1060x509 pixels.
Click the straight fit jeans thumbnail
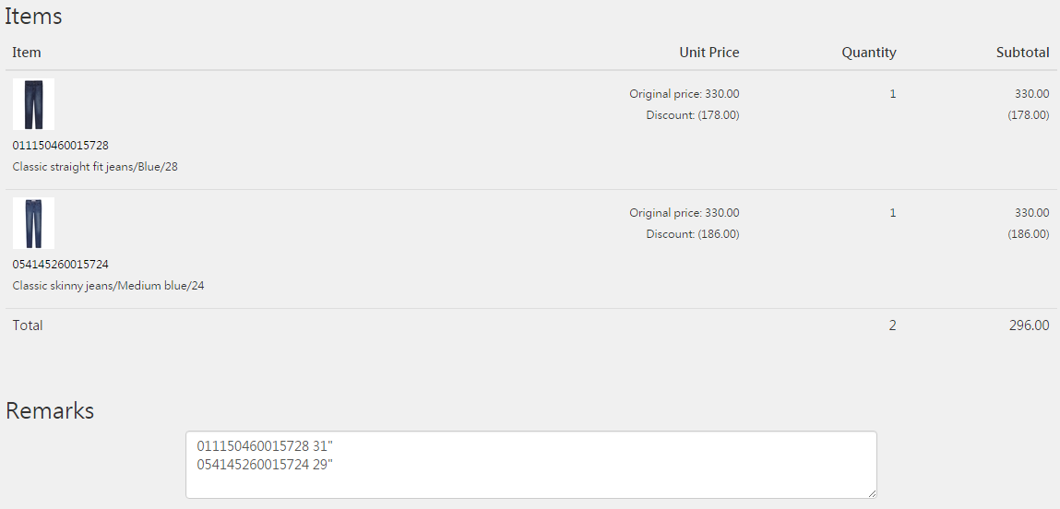[33, 104]
